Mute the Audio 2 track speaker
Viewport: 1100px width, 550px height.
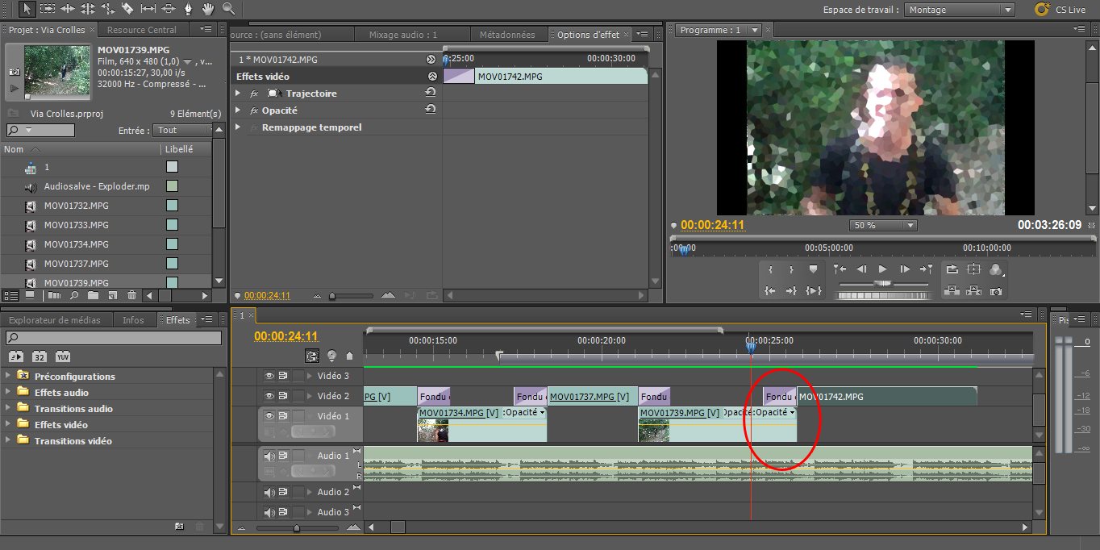tap(270, 492)
